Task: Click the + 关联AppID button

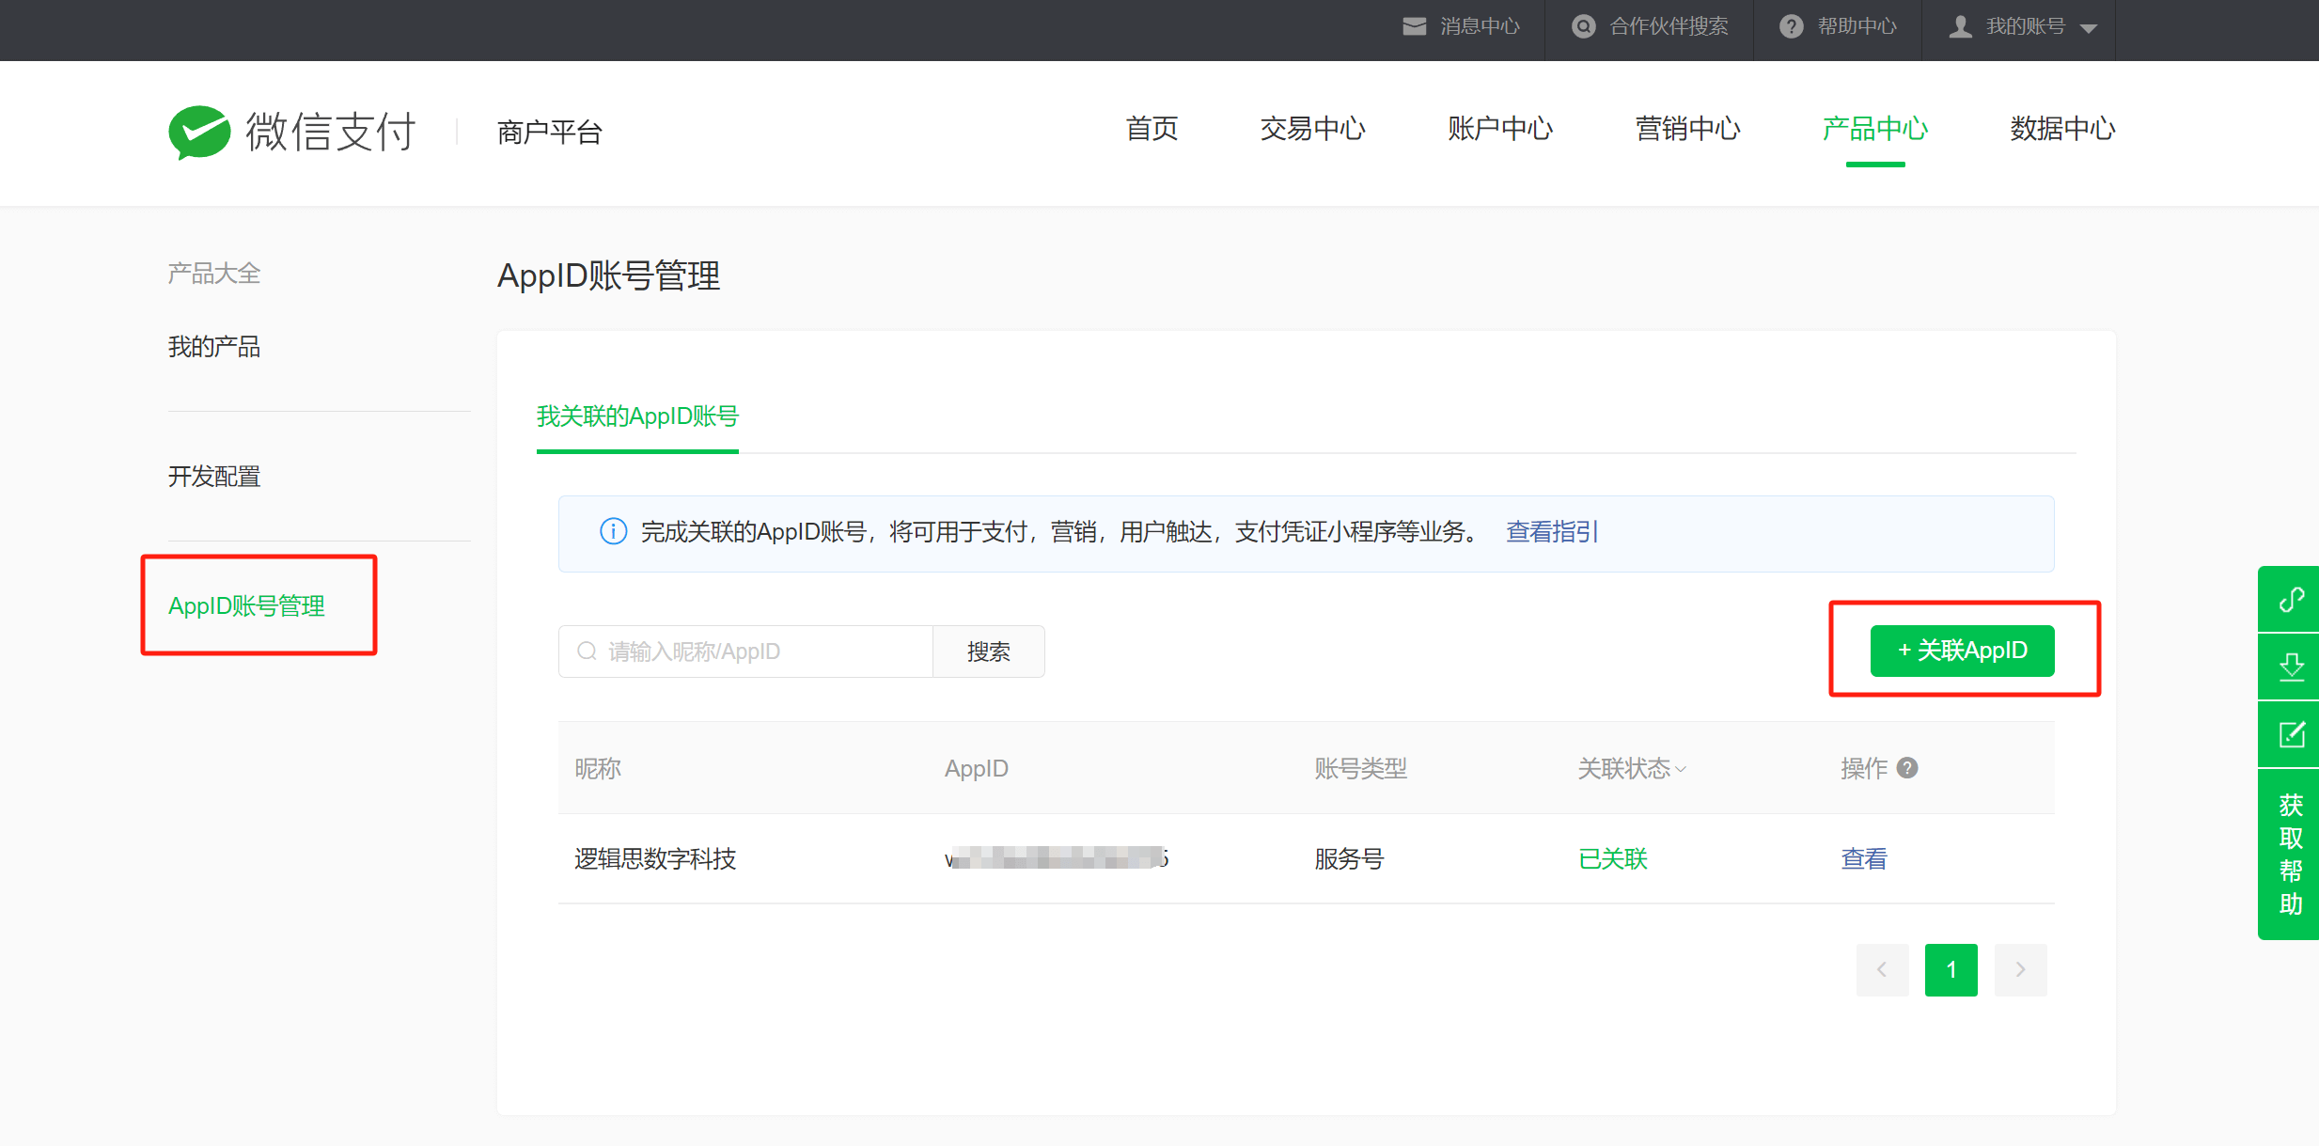Action: pos(1962,651)
